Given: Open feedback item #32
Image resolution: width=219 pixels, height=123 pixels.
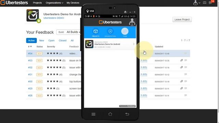Looking at the screenshot, I should pyautogui.click(x=30, y=67).
